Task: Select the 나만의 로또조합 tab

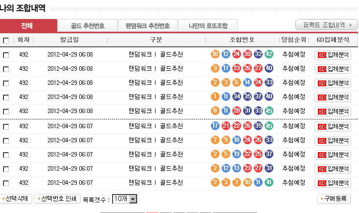Action: tap(208, 26)
